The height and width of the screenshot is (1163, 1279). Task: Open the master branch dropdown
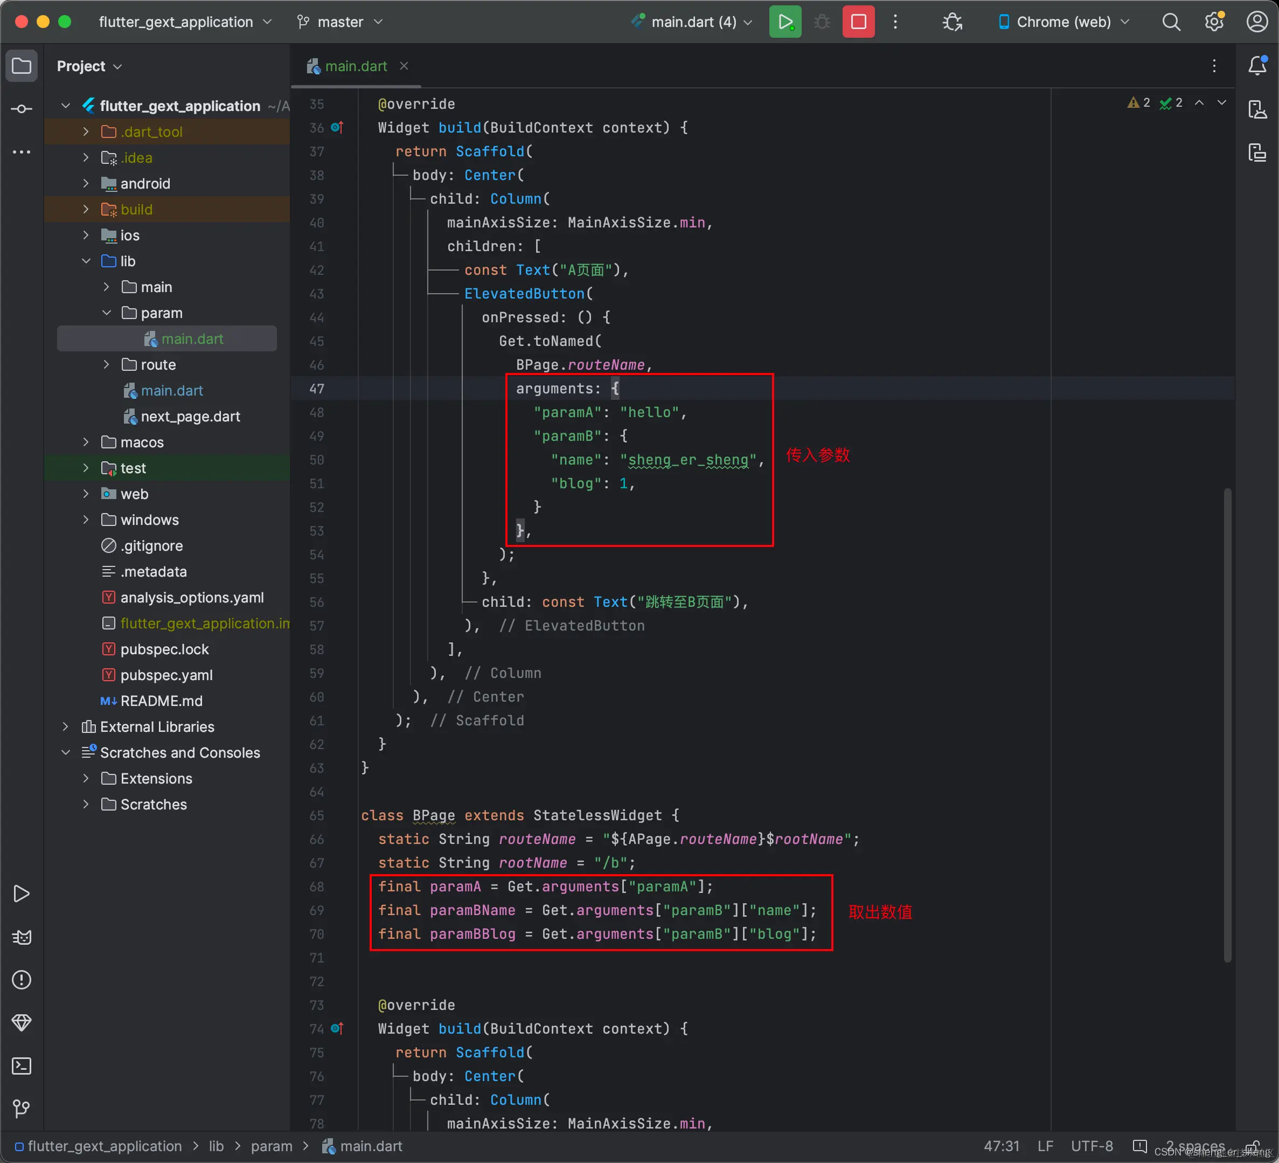[x=340, y=22]
